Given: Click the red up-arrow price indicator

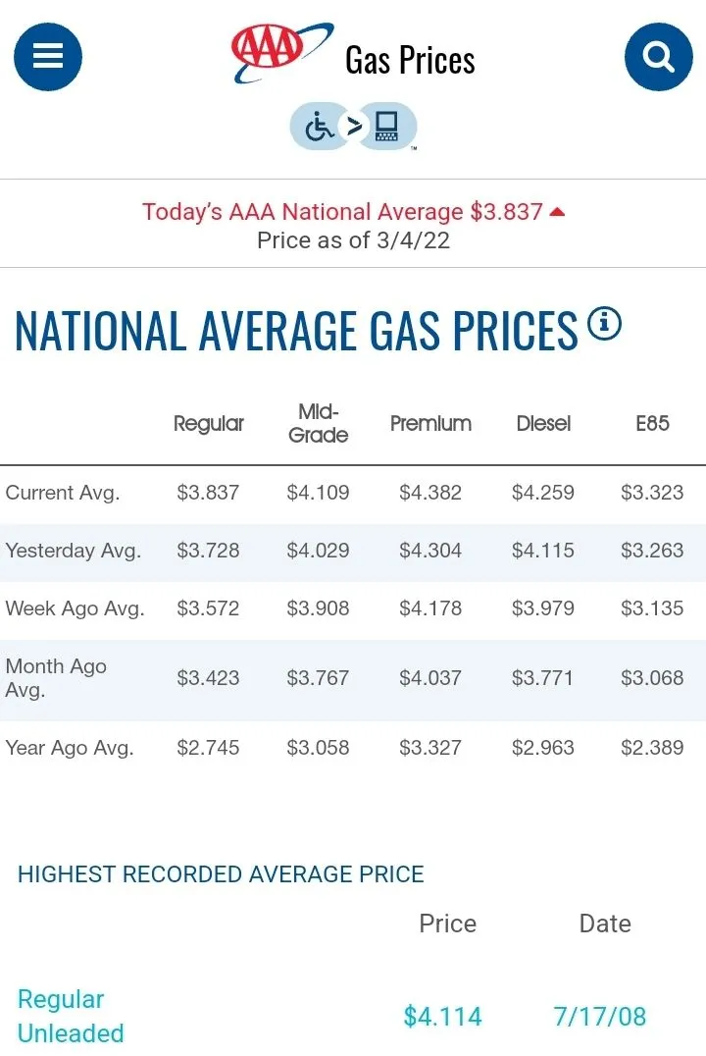Looking at the screenshot, I should [557, 211].
